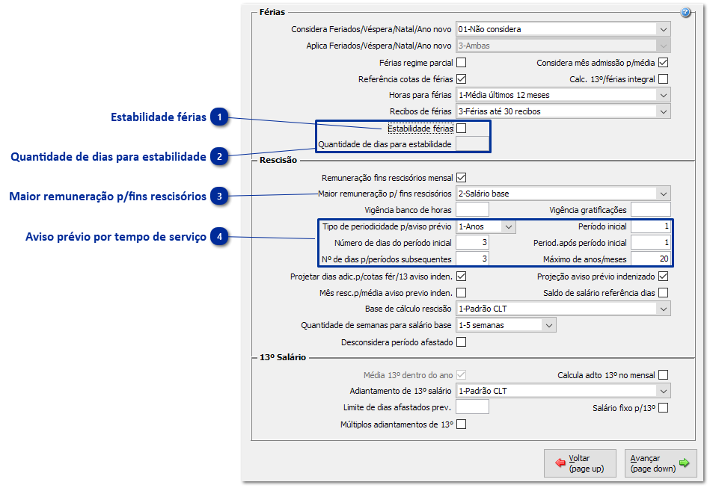The height and width of the screenshot is (488, 710).
Task: Click Limite de dias afastados prev. field
Action: [x=472, y=407]
